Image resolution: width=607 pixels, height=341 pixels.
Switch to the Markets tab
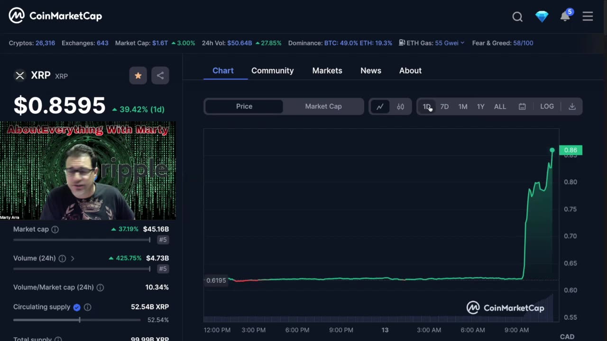tap(327, 71)
